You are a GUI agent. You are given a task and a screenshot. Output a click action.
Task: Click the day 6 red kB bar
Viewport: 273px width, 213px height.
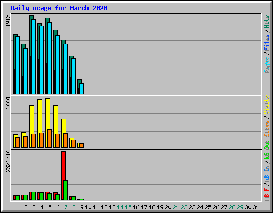click(x=54, y=196)
